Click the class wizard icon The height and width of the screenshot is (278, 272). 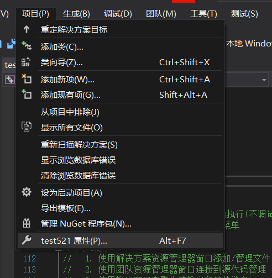26,62
